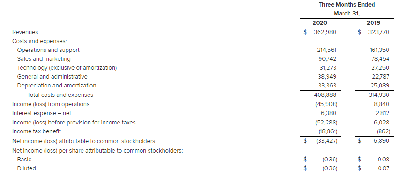Click the Basic per share 2020 value

point(330,160)
